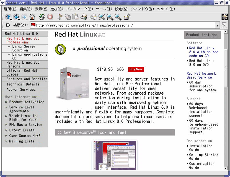The image size is (230, 177).
Task: Open the 表示(V) menu
Action: pyautogui.click(x=41, y=9)
